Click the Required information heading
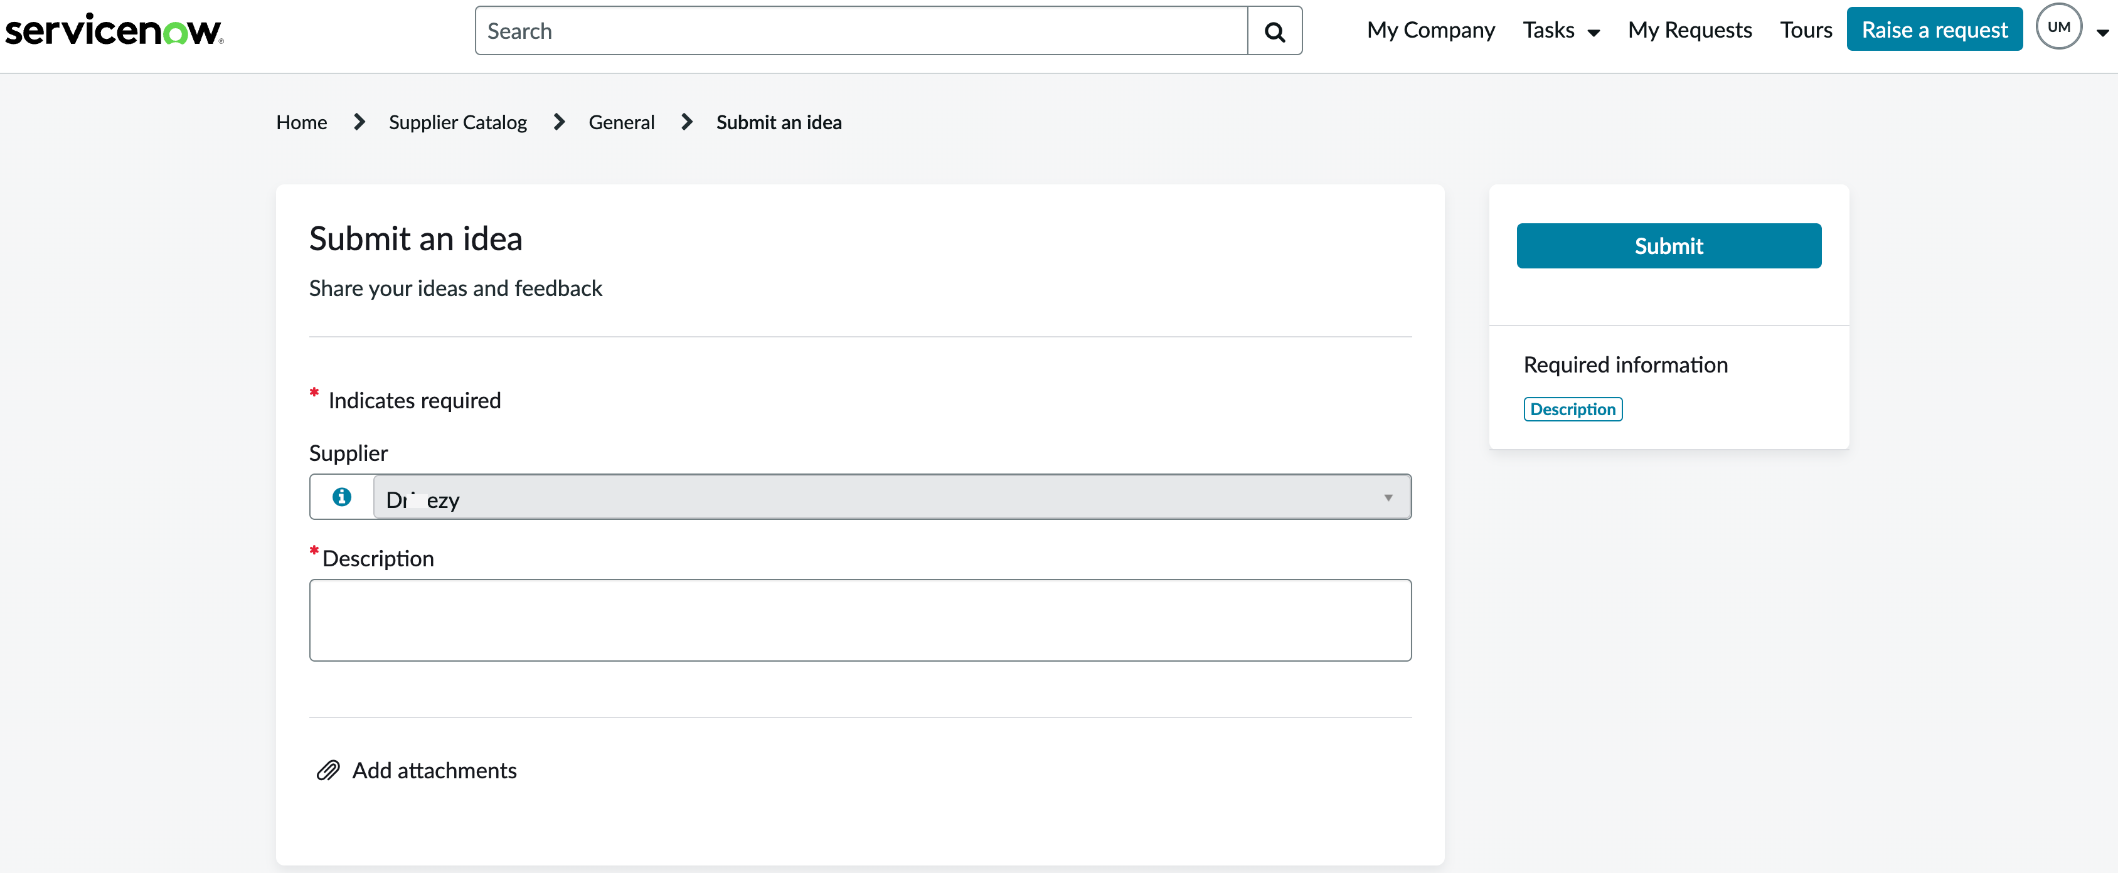2118x873 pixels. (x=1626, y=364)
